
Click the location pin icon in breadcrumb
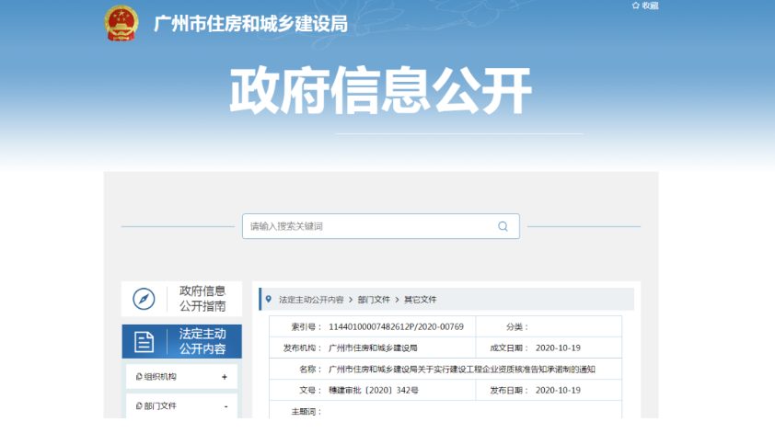point(268,300)
